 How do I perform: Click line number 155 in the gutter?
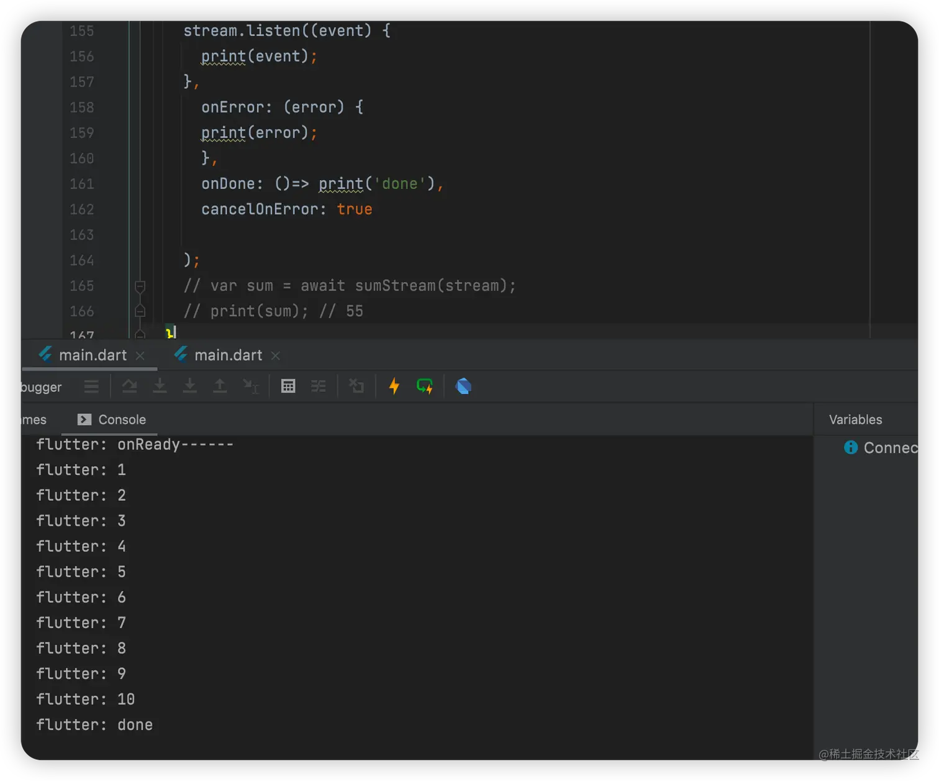tap(81, 31)
